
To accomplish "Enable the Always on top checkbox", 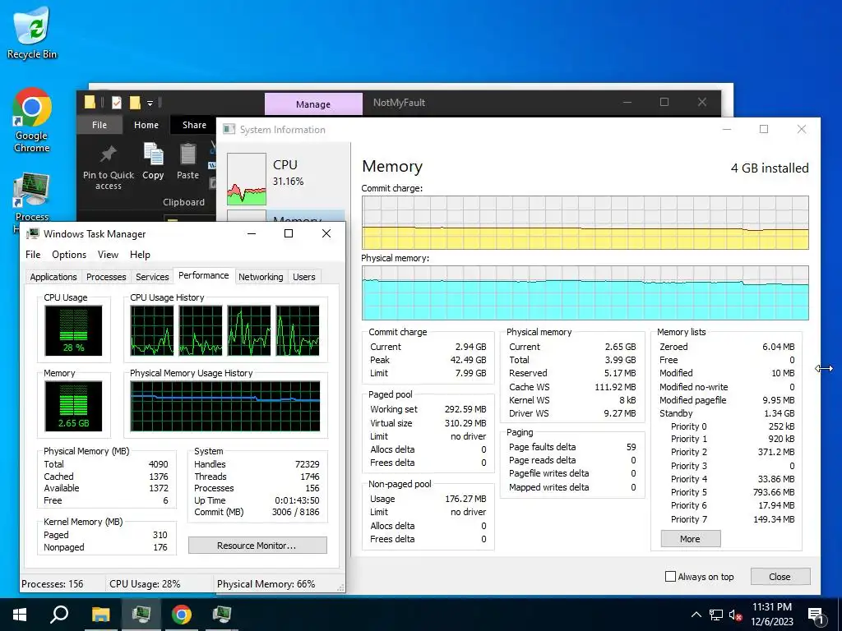I will [670, 576].
